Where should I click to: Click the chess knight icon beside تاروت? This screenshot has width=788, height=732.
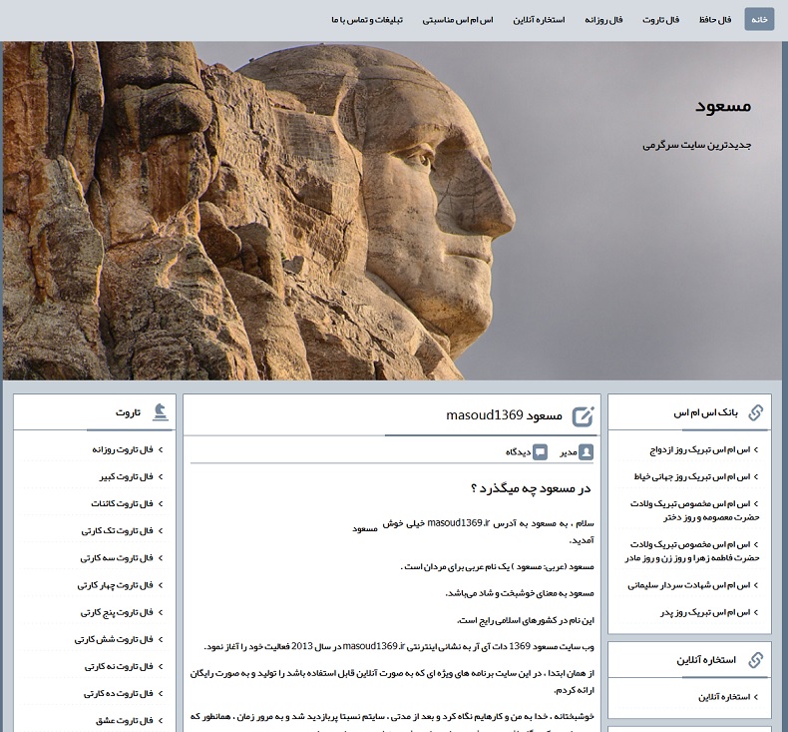click(161, 412)
